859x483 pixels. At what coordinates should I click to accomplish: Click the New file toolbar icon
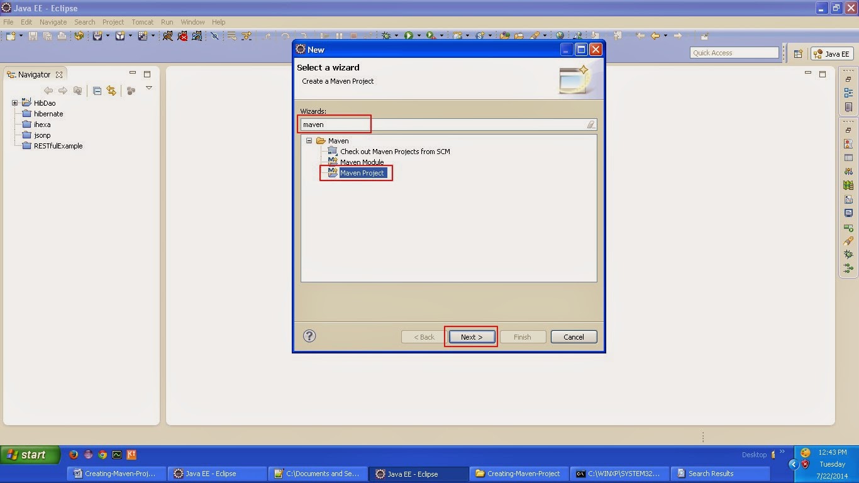[x=11, y=36]
